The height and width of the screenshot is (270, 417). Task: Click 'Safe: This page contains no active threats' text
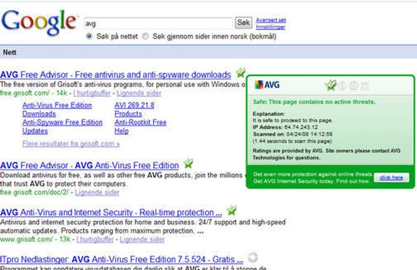pyautogui.click(x=314, y=102)
